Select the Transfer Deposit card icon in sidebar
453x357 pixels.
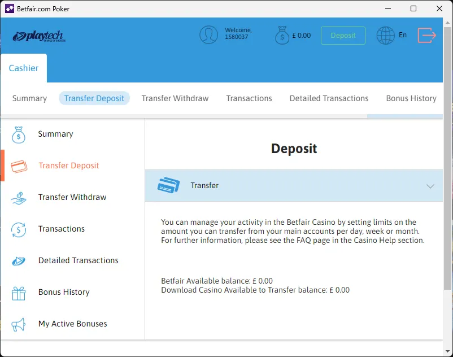click(x=18, y=165)
